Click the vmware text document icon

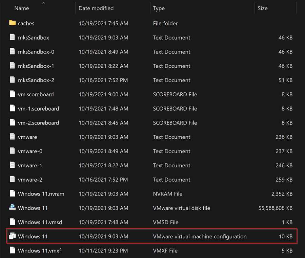tap(12, 137)
